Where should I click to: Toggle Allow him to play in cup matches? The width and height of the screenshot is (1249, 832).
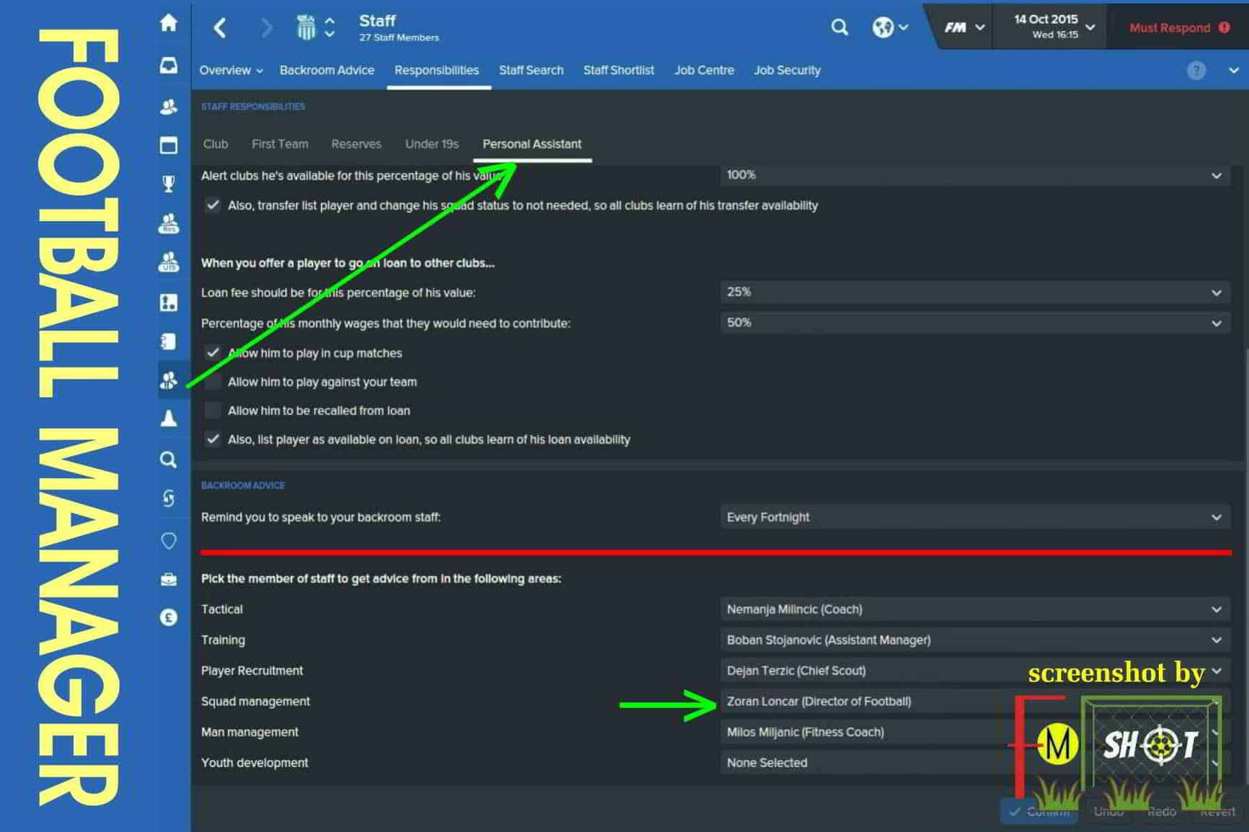(x=213, y=352)
